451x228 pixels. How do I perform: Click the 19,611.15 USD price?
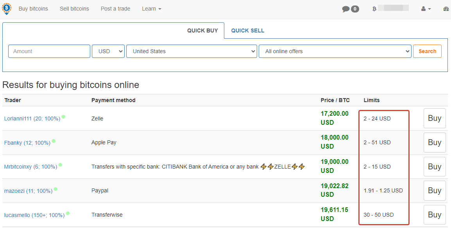[x=335, y=214]
